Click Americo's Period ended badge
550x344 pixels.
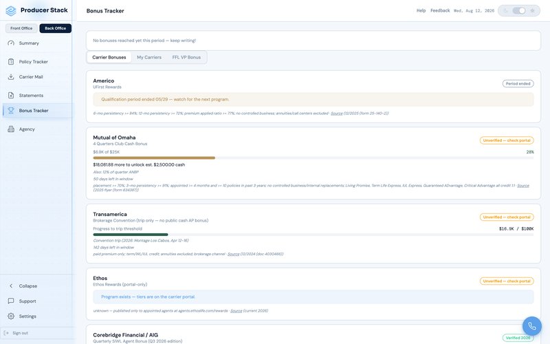(x=518, y=83)
